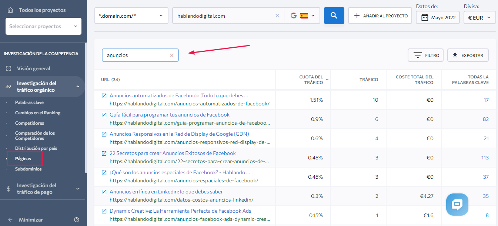Open Palabras clave menu item
Image resolution: width=498 pixels, height=226 pixels.
click(x=29, y=102)
